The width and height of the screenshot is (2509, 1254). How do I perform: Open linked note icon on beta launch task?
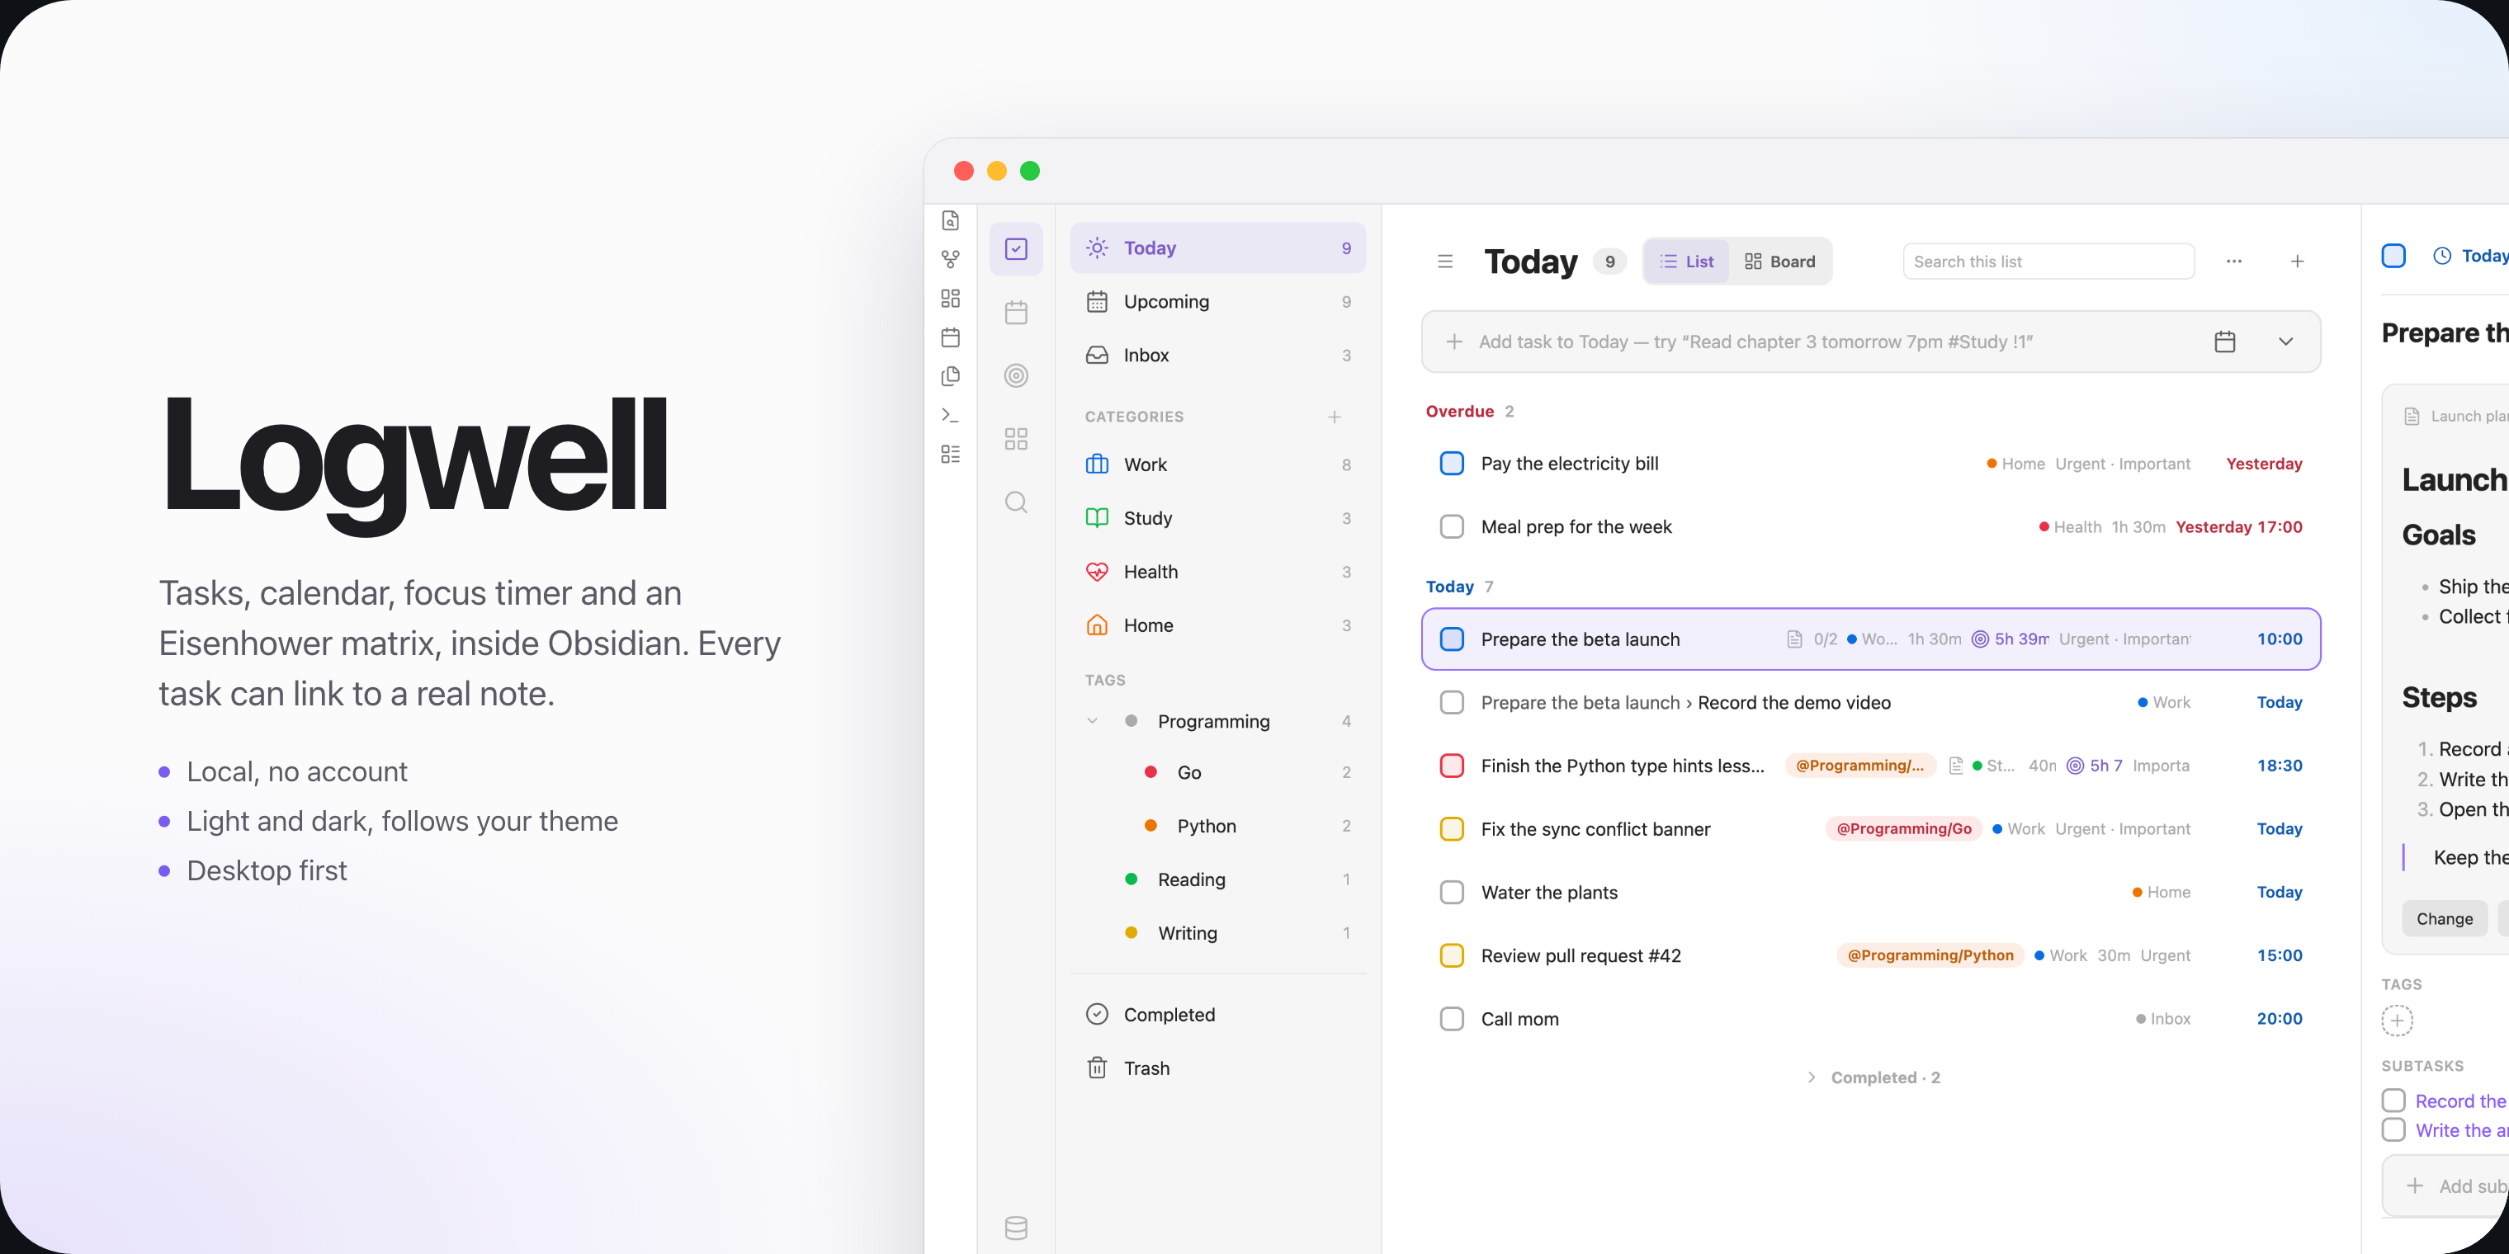pos(1794,639)
